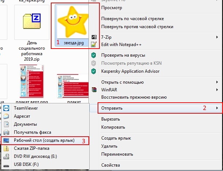Screen dimensions: 223x171
Task: Expand the 7-Zip submenu arrow
Action: tap(218, 37)
